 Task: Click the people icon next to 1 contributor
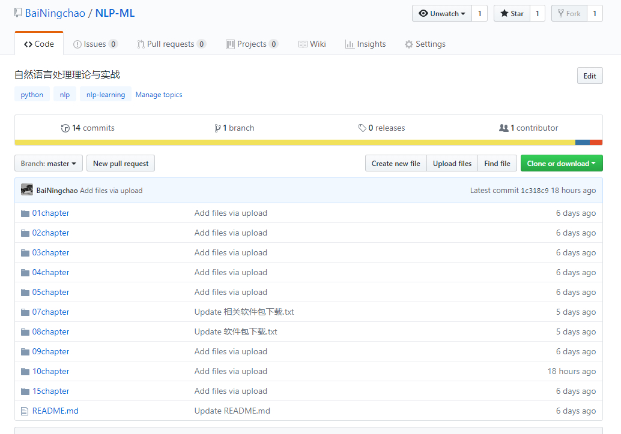(504, 128)
